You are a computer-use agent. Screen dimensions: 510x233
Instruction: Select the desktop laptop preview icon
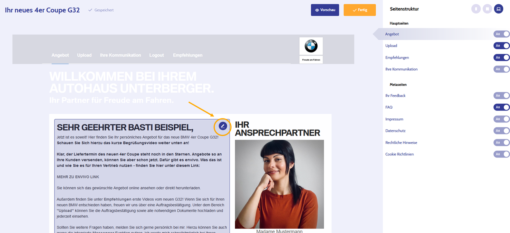(498, 9)
